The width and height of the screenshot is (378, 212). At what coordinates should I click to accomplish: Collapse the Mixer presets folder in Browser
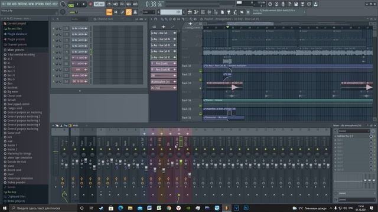(15, 49)
